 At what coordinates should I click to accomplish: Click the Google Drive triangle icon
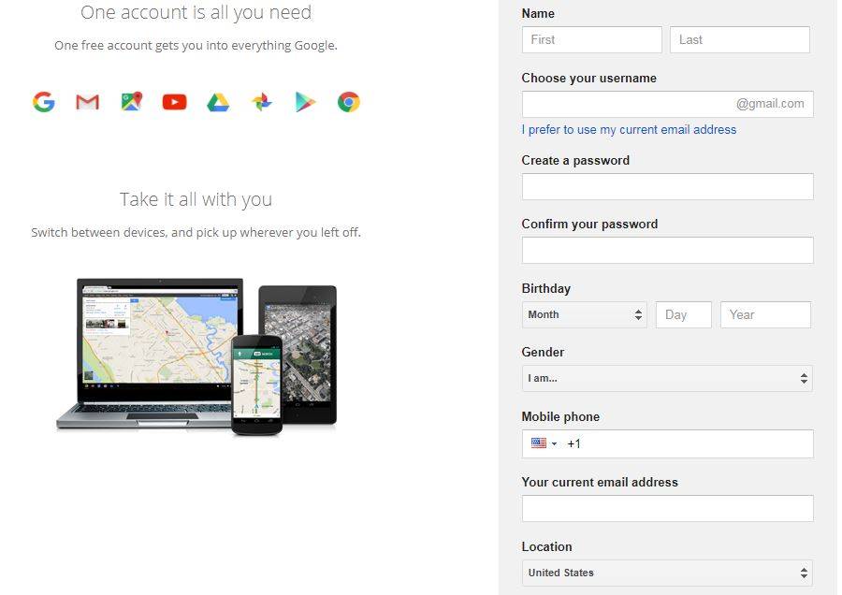218,102
